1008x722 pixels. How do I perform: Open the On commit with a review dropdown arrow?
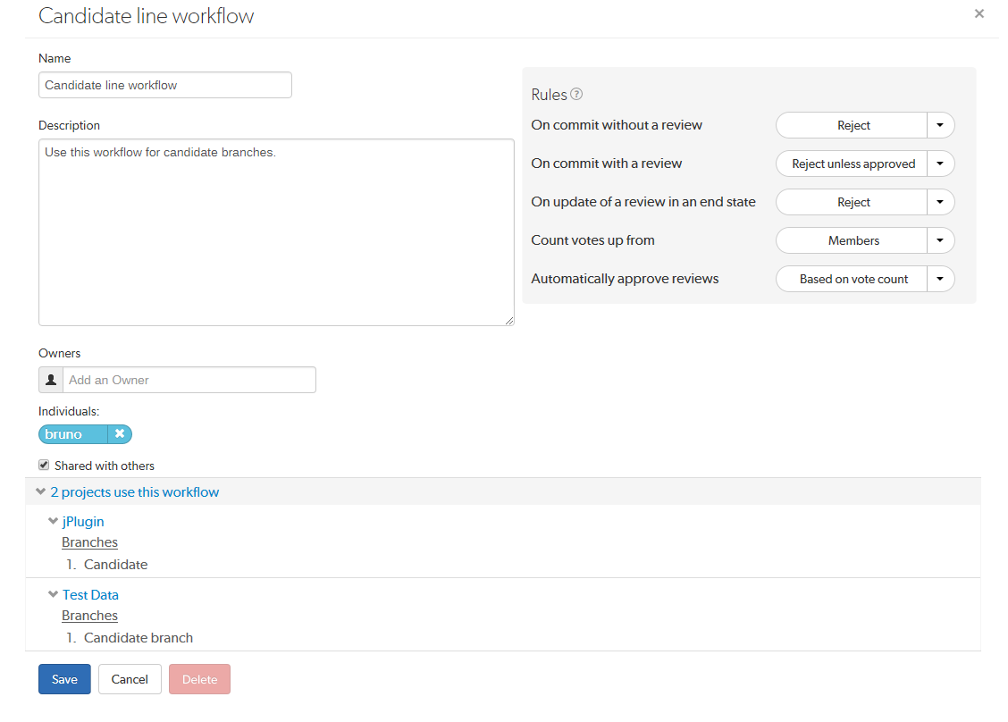tap(940, 164)
